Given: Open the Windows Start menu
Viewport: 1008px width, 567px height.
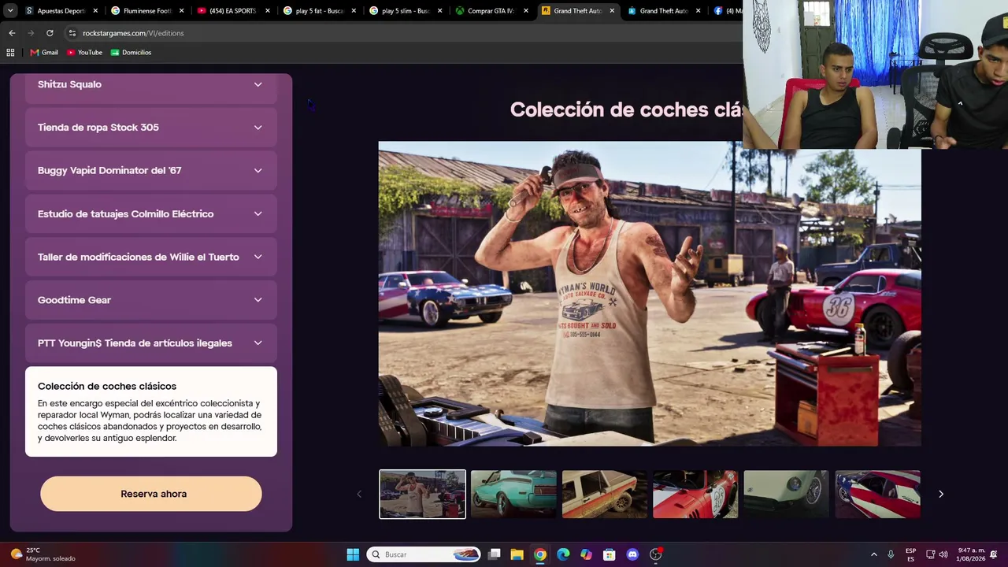Looking at the screenshot, I should tap(353, 554).
